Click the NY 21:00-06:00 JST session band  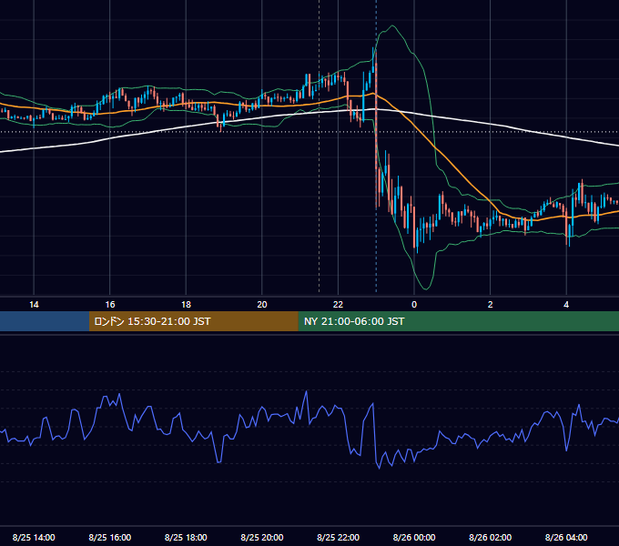tap(458, 321)
